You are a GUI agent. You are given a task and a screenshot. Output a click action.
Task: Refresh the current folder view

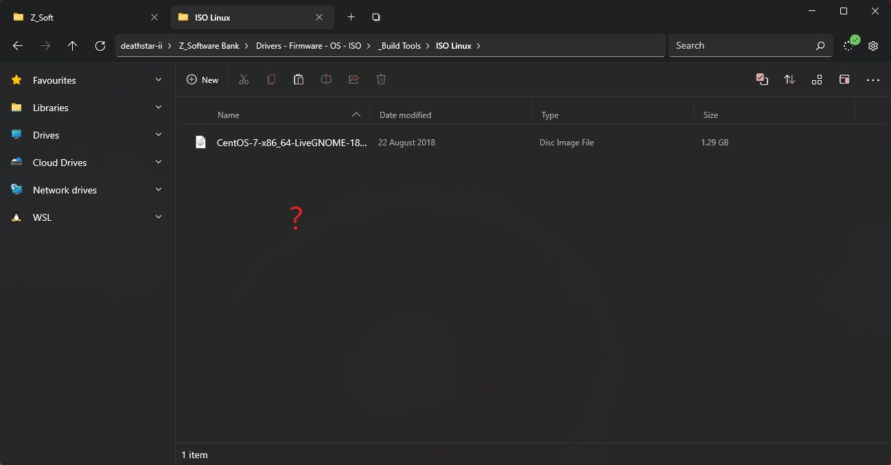(x=100, y=46)
